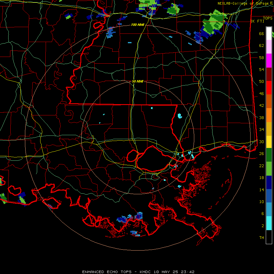Click the "22" legend label
Image resolution: width=274 pixels, height=274 pixels.
(x=262, y=166)
